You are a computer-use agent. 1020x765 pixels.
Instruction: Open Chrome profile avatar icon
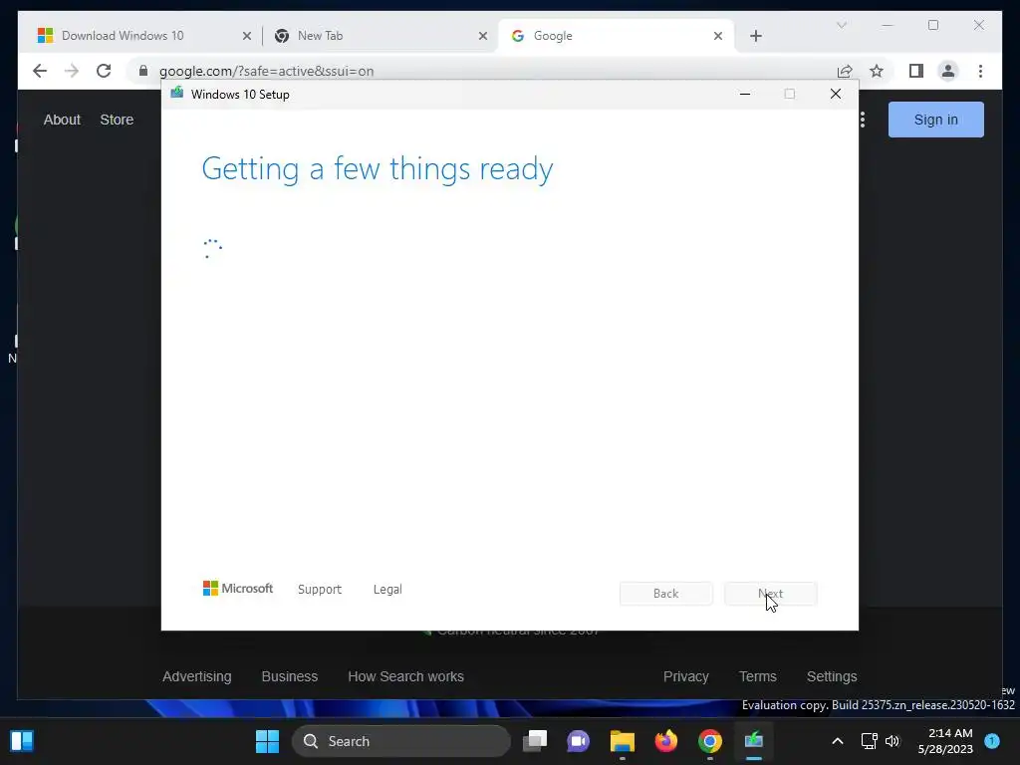948,71
